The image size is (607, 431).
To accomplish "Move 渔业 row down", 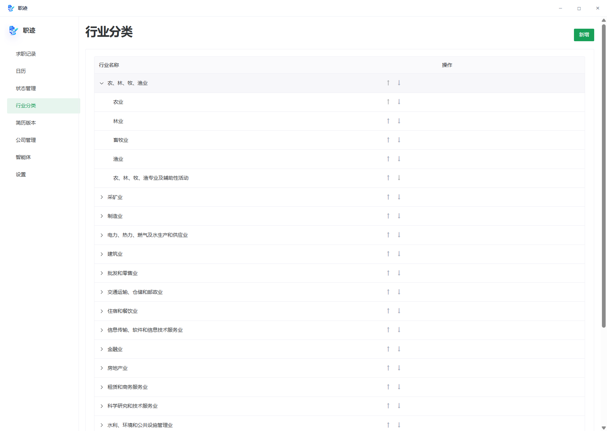I will [x=399, y=159].
